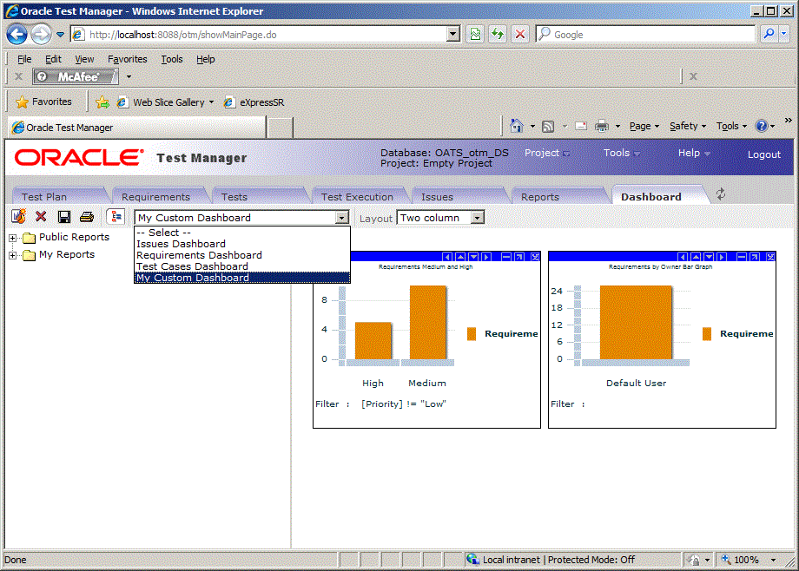The height and width of the screenshot is (571, 799).
Task: Choose Issues Dashboard from the list
Action: click(242, 244)
